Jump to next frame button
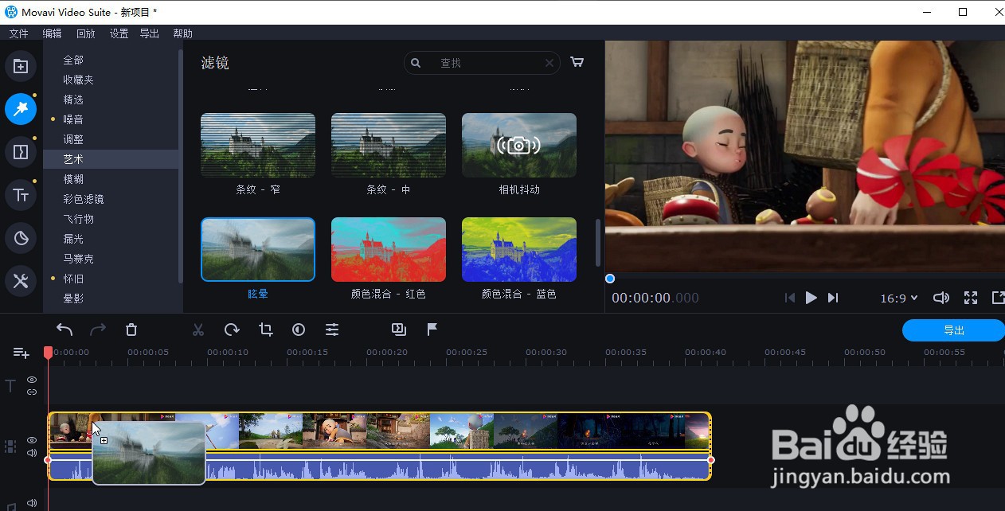Screen dimensions: 1005x511 coord(833,298)
